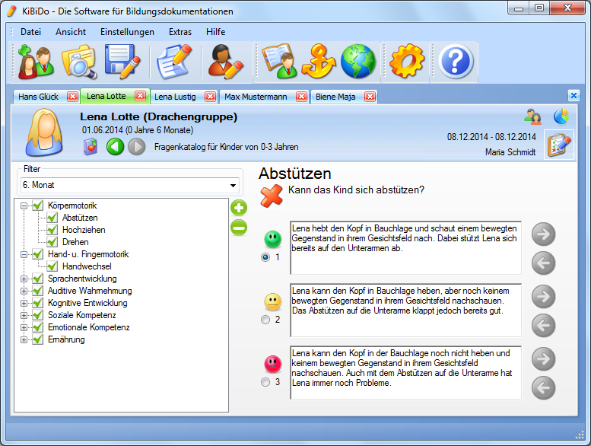This screenshot has height=446, width=591.
Task: Toggle the Hochziehen checkbox in tree
Action: pos(52,230)
